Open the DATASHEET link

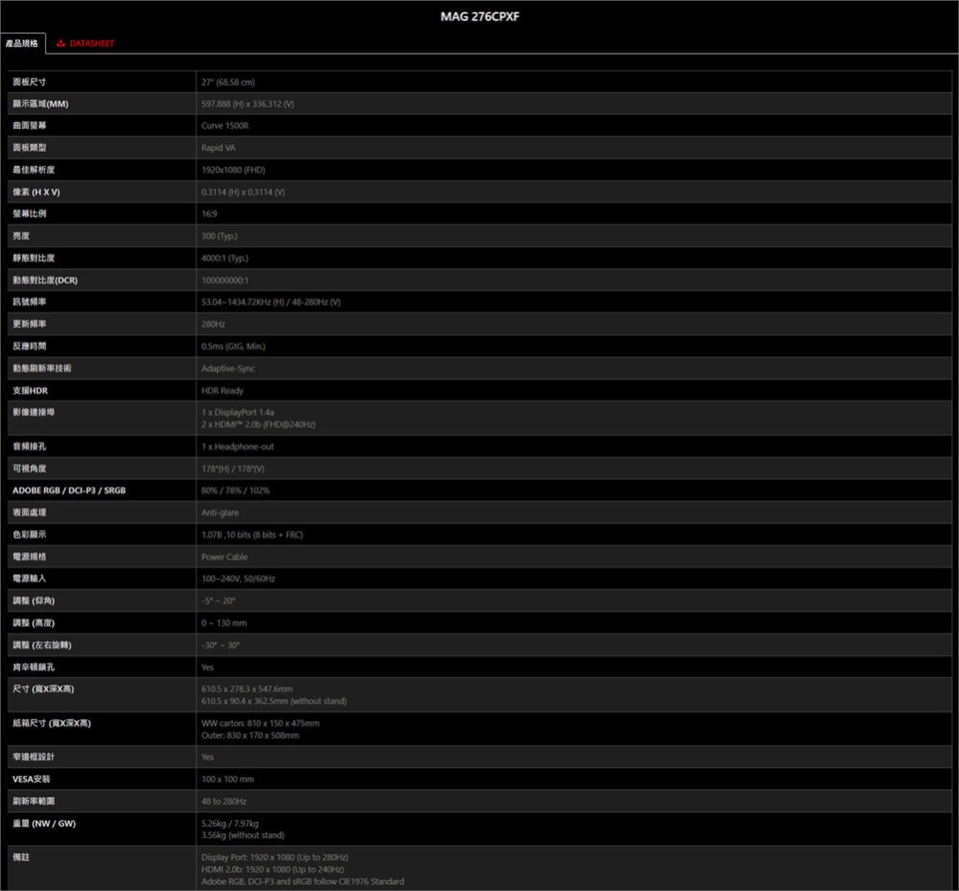click(x=91, y=44)
